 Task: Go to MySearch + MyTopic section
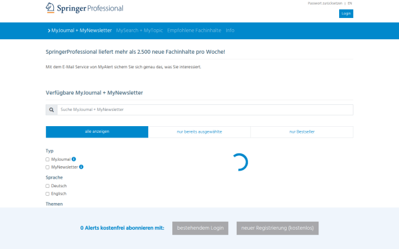click(x=140, y=31)
